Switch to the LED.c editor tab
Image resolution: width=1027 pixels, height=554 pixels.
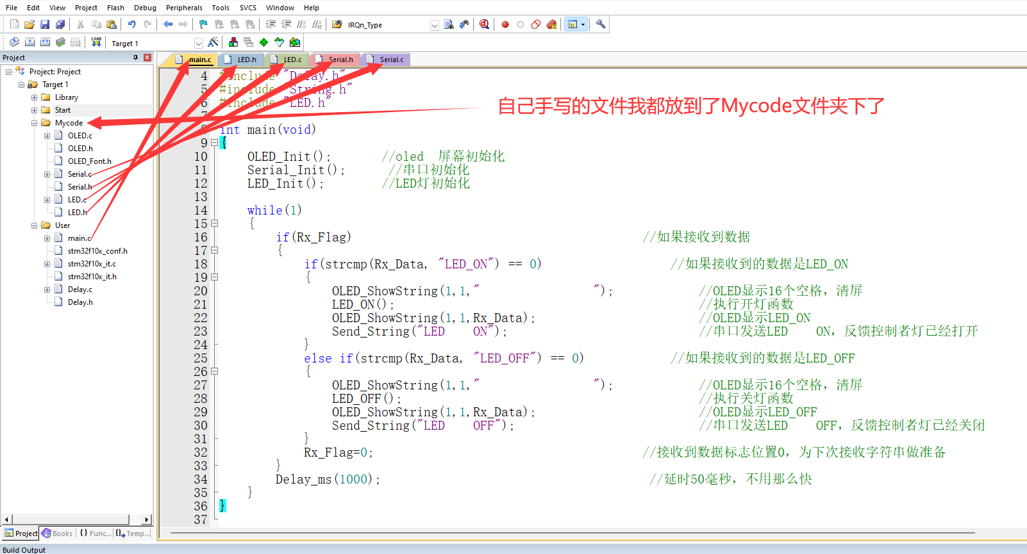[287, 60]
